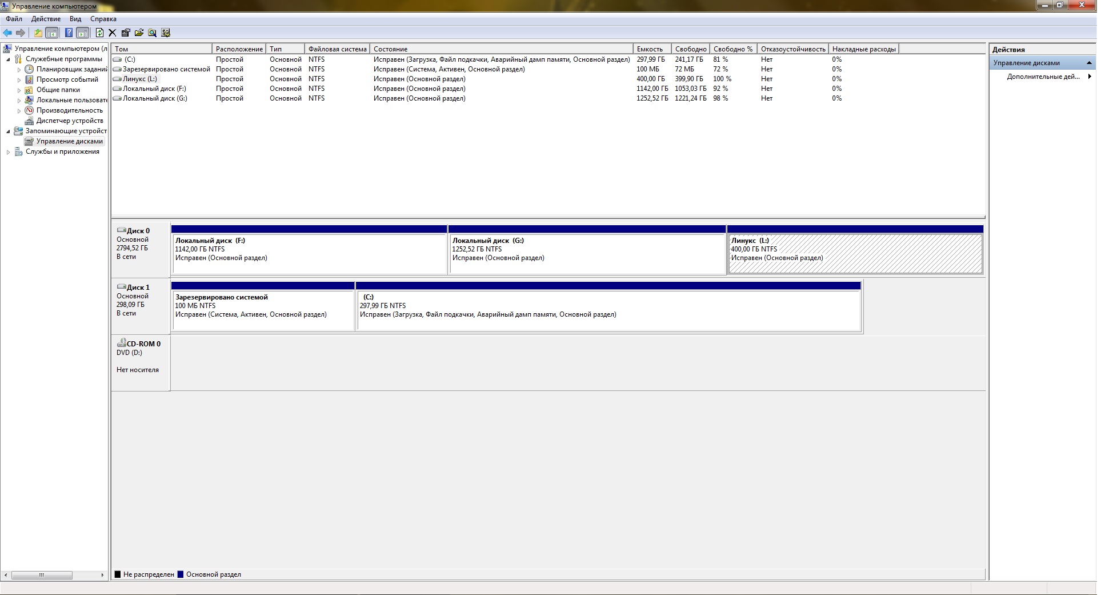Expand the Службы и приложения node
1101x595 pixels.
point(9,152)
